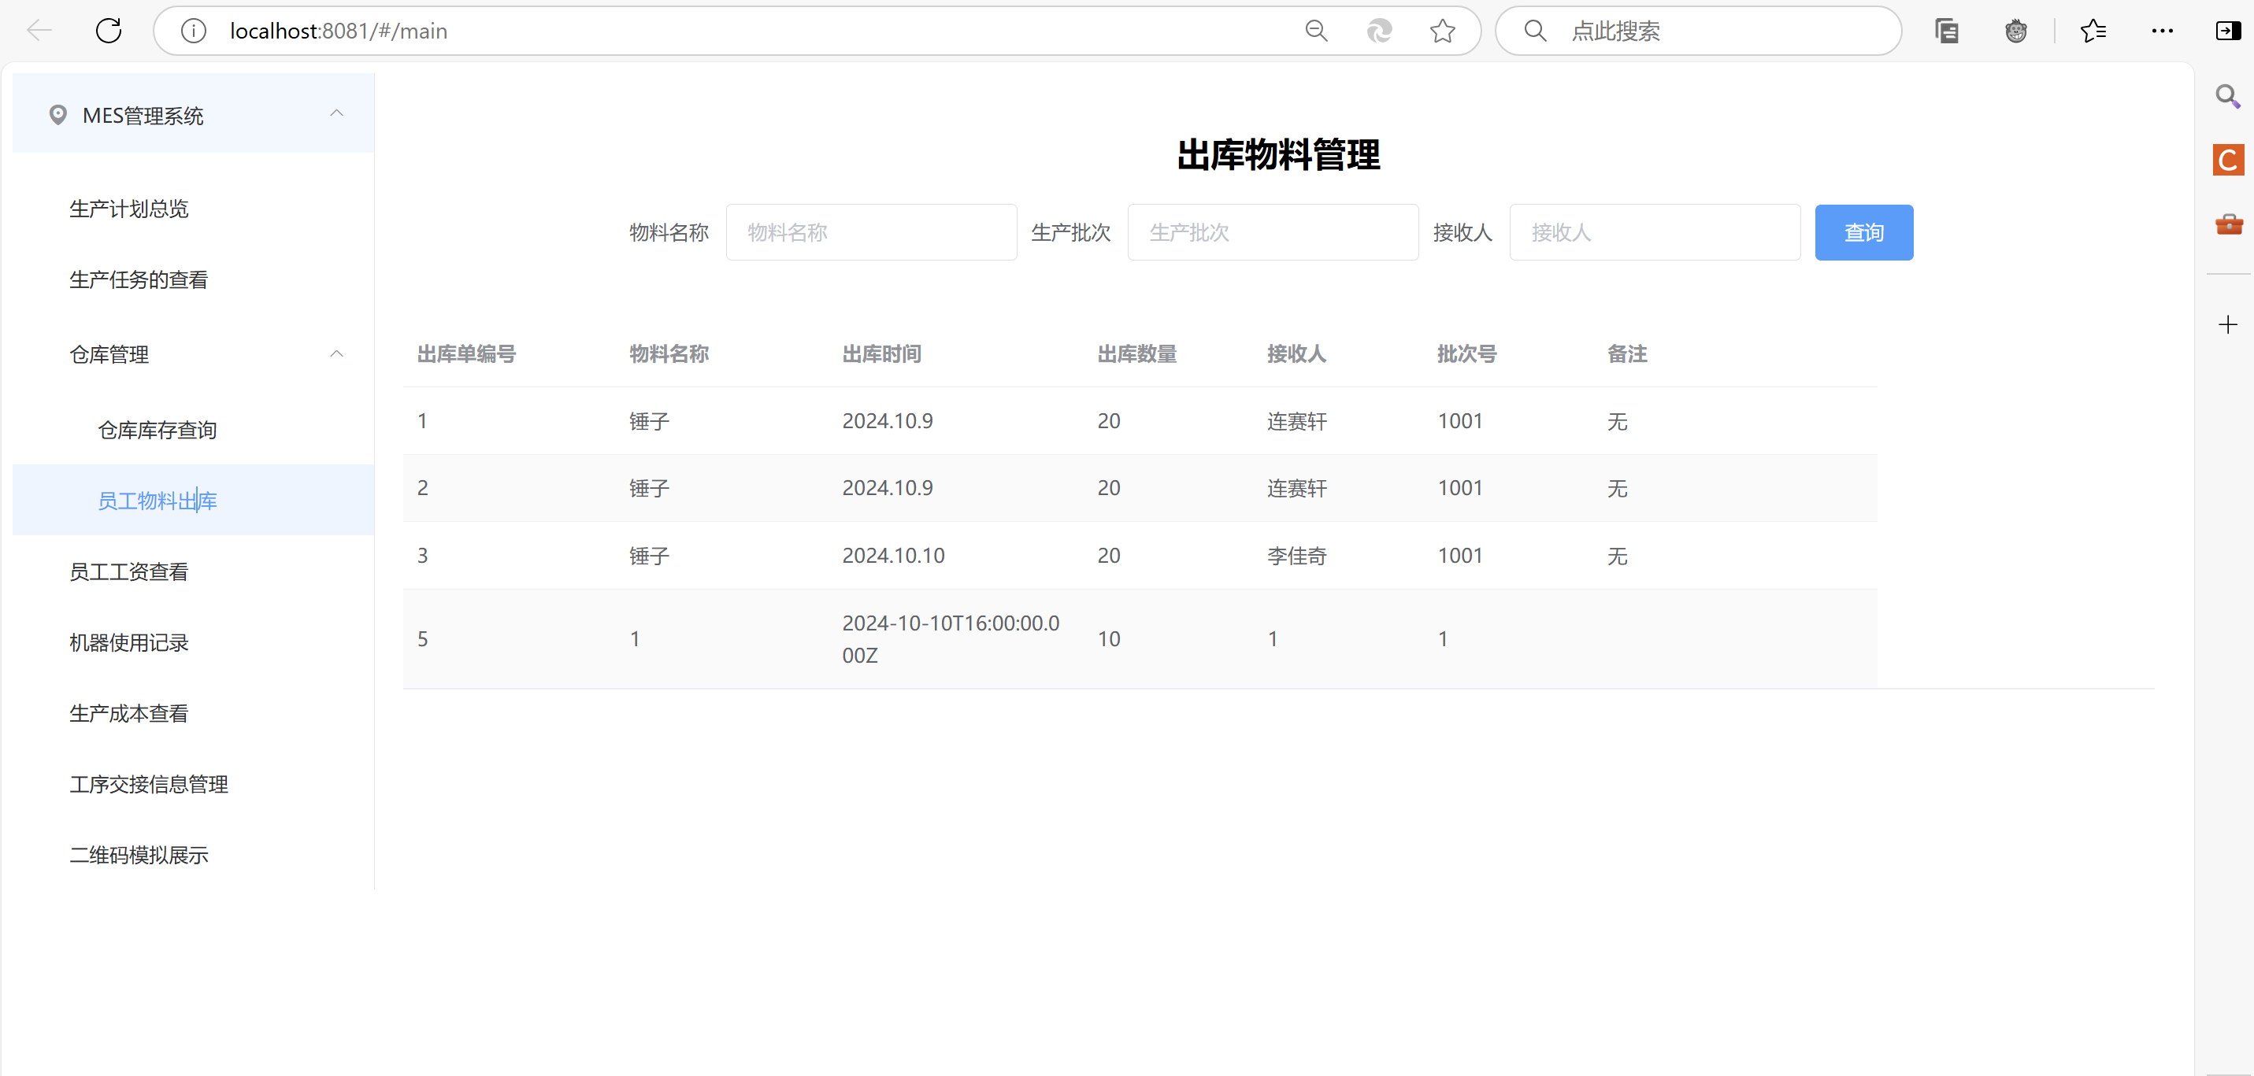The width and height of the screenshot is (2254, 1076).
Task: Open the collections icon in toolbar
Action: click(1946, 31)
